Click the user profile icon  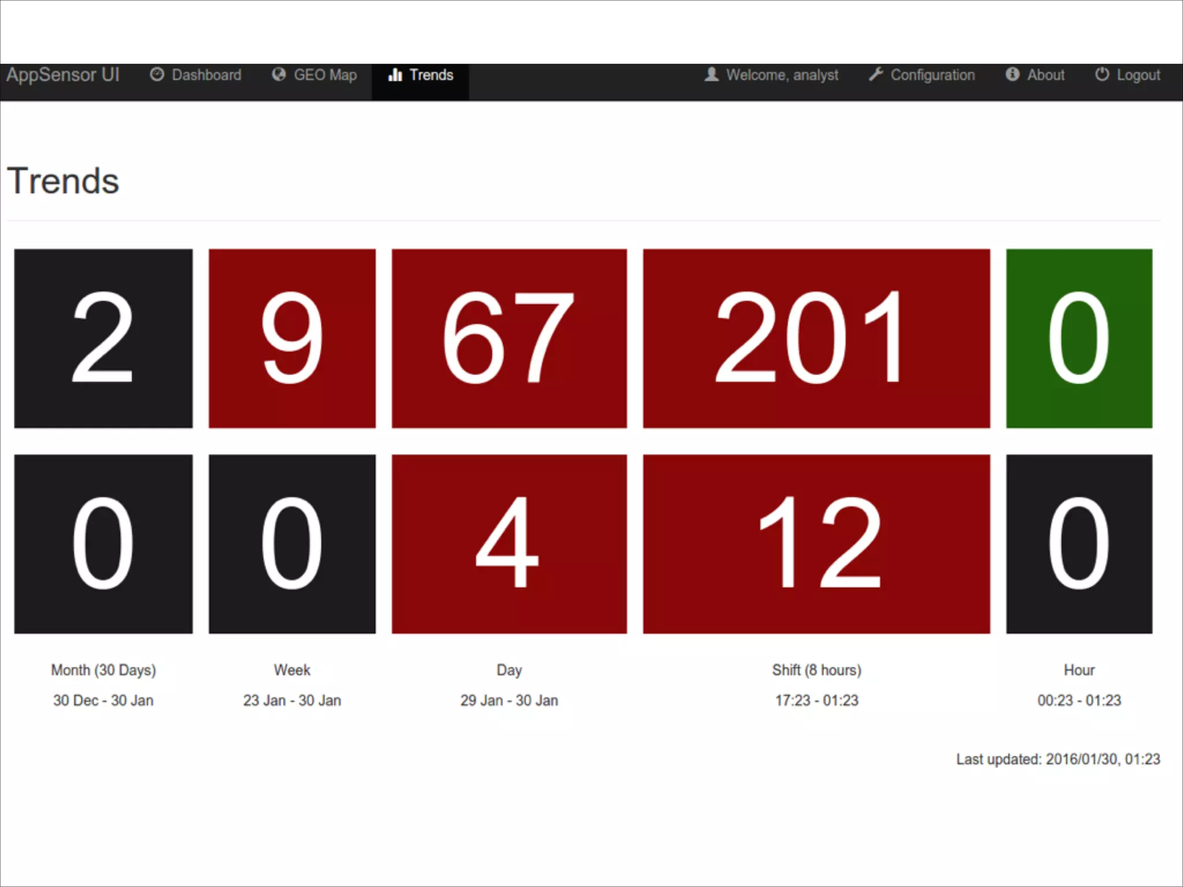click(x=712, y=74)
